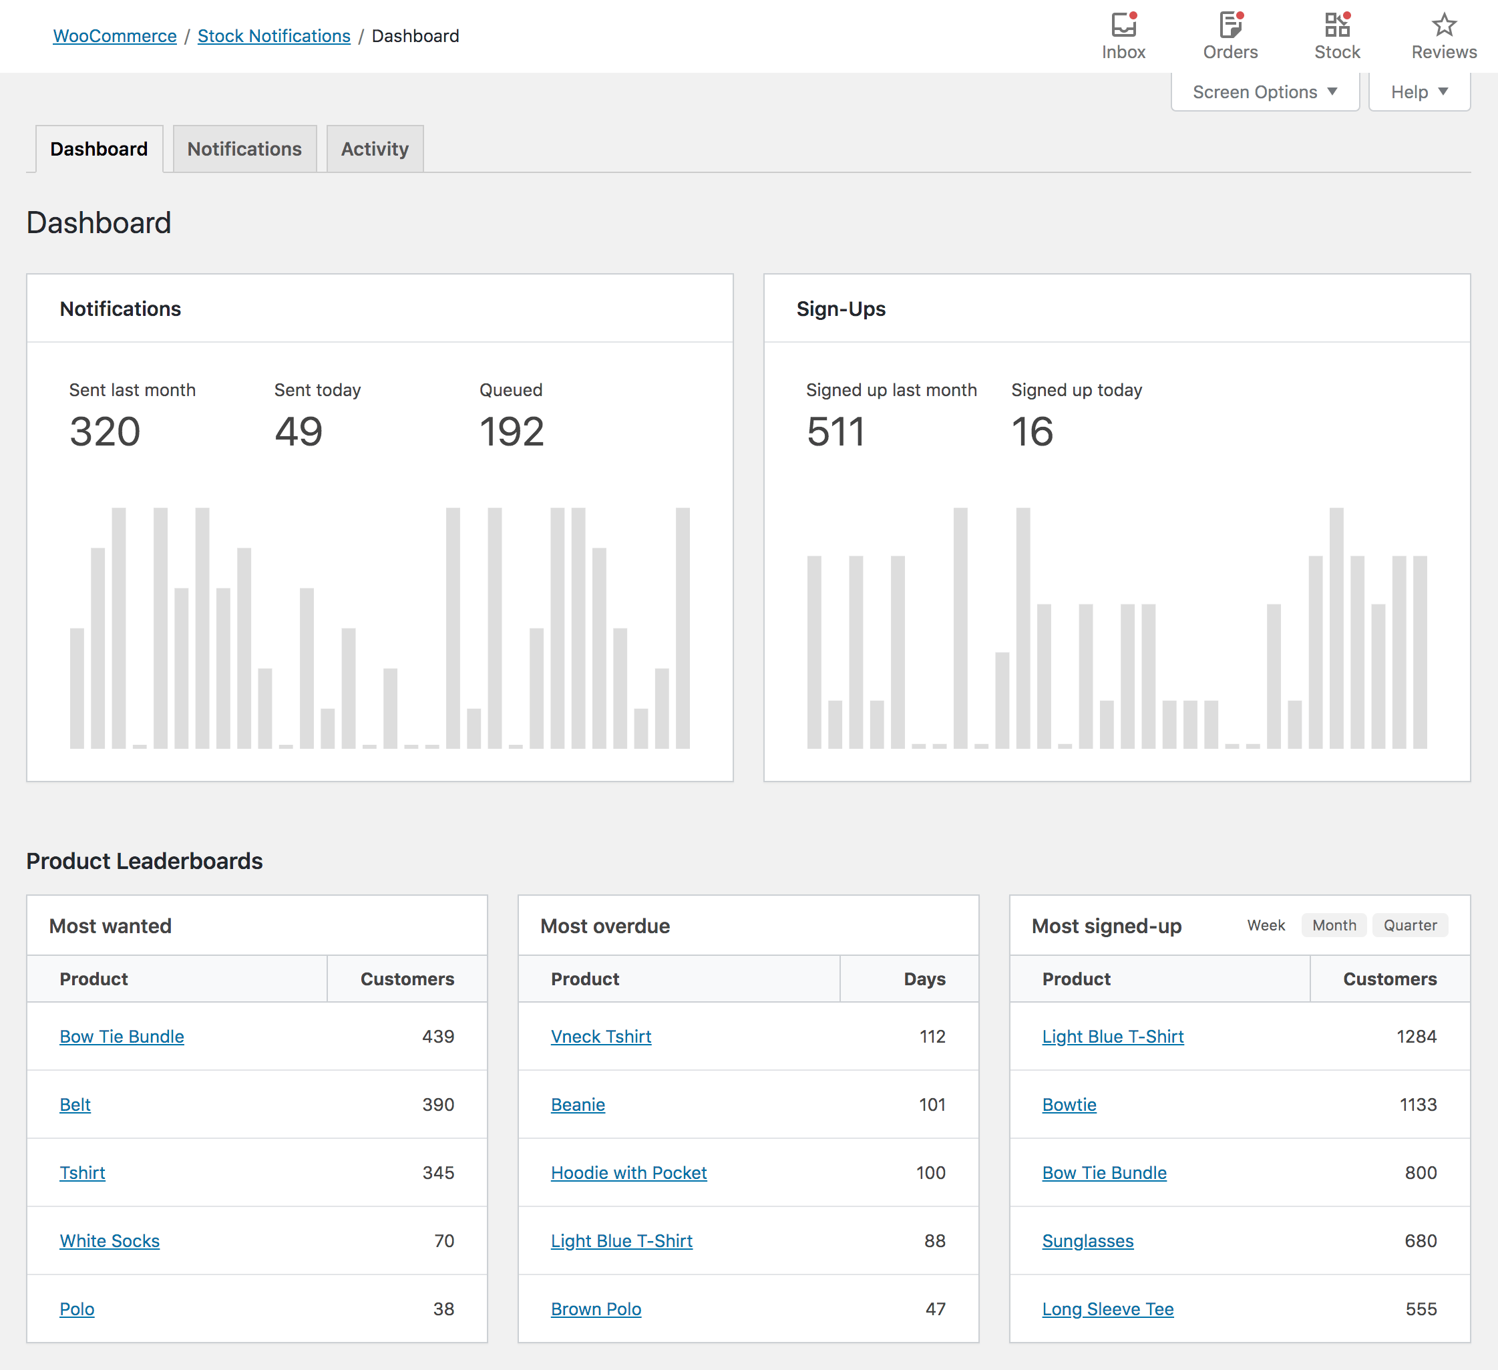Expand the Screen Options dropdown
1498x1370 pixels.
(1264, 92)
